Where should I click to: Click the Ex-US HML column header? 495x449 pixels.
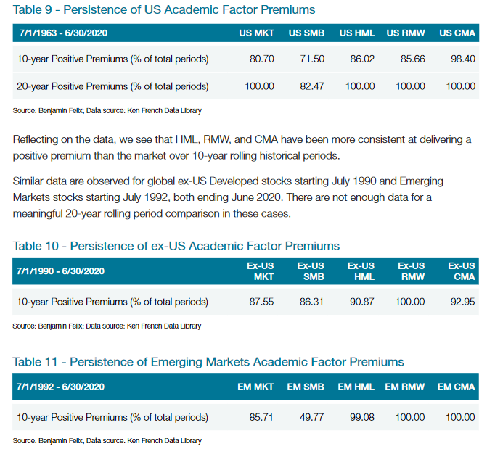361,271
